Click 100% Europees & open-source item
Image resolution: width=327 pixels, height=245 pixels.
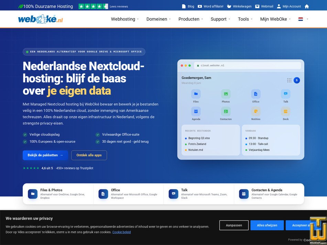click(x=49, y=142)
